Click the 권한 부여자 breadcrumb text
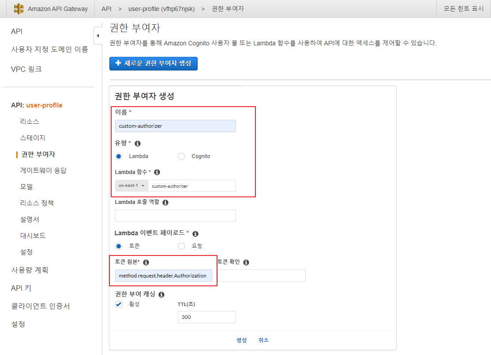491x355 pixels. click(228, 9)
